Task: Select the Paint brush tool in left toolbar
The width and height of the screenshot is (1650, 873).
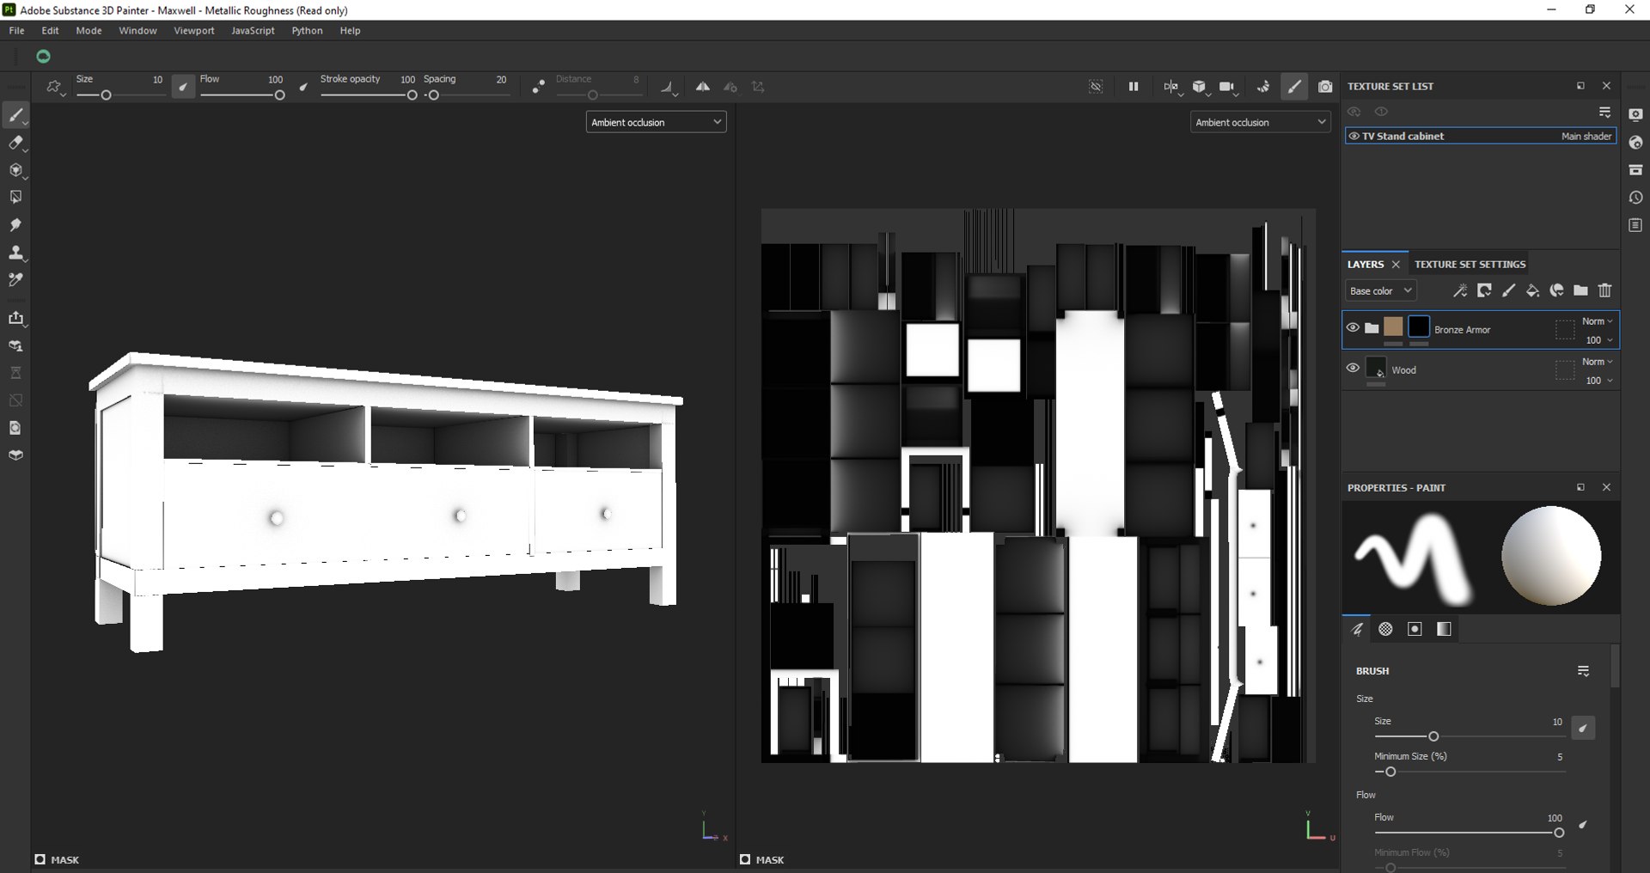Action: point(15,115)
